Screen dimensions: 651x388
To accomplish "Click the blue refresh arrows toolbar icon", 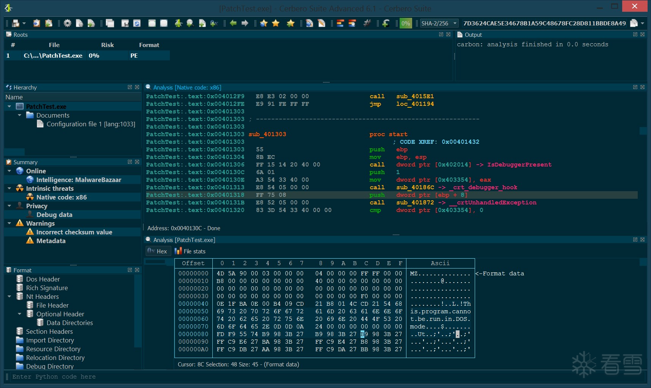I will [137, 23].
